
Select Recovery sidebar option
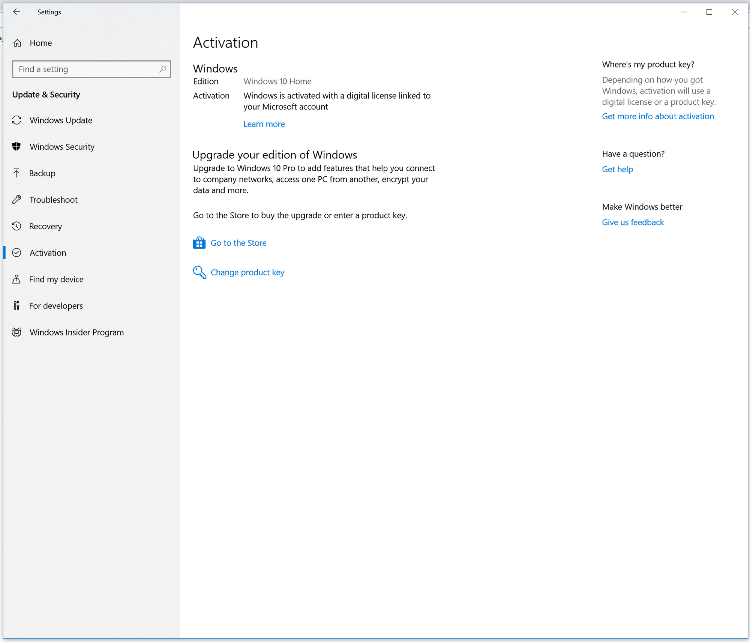click(x=46, y=226)
